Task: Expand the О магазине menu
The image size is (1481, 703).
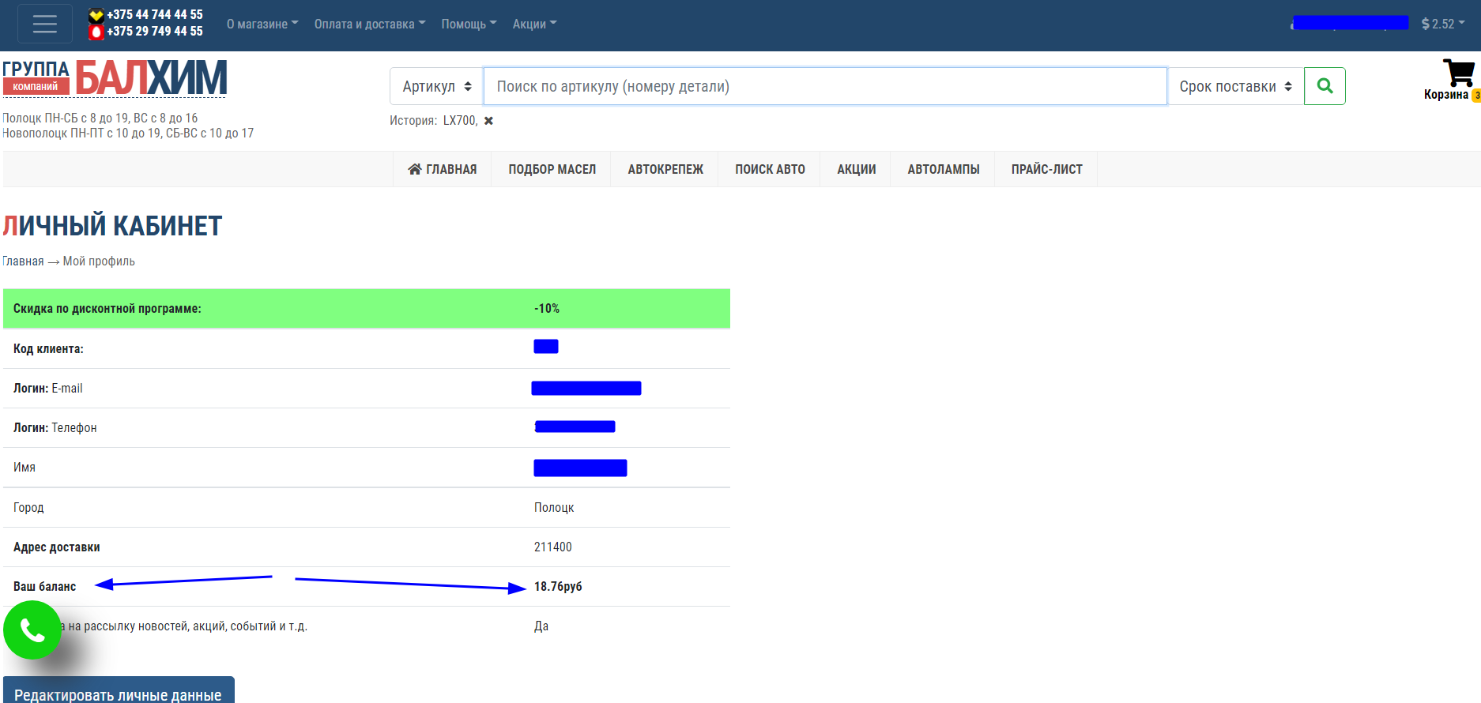Action: pos(262,24)
